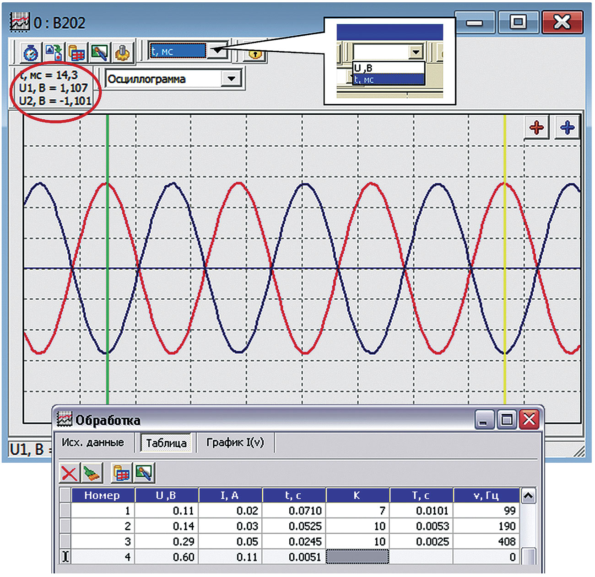Click the blue plus icon on the graph
The height and width of the screenshot is (577, 595).
click(567, 128)
